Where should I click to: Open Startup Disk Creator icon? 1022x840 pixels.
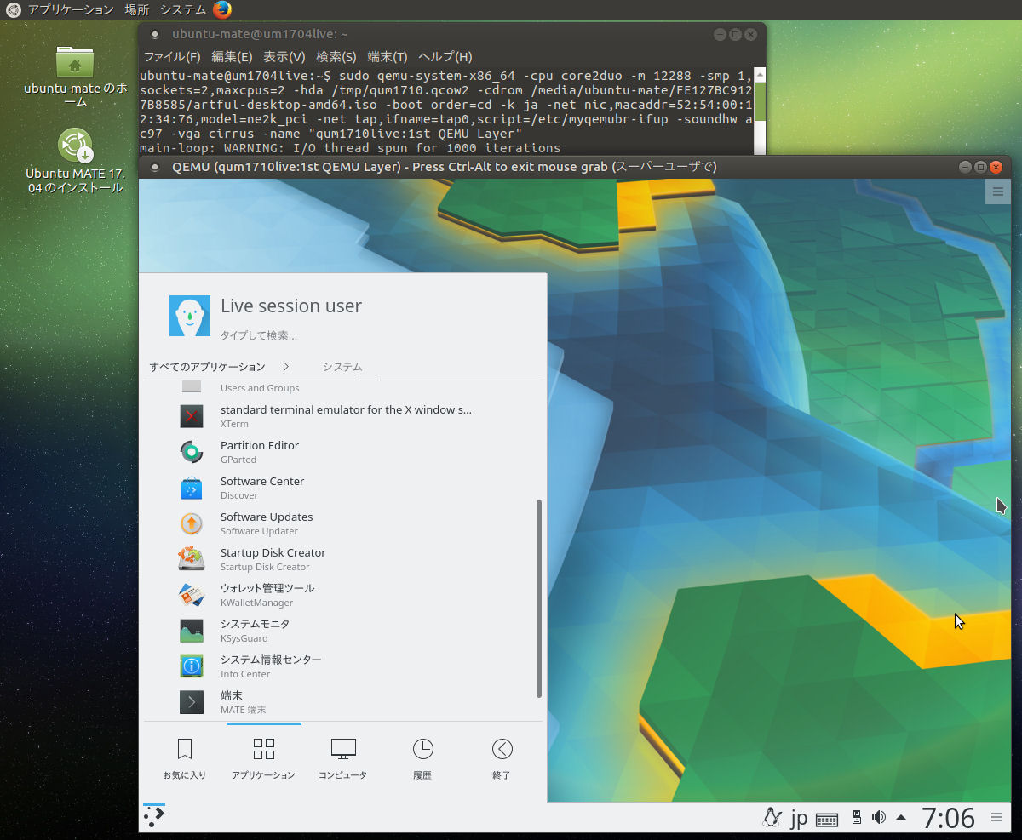point(192,559)
